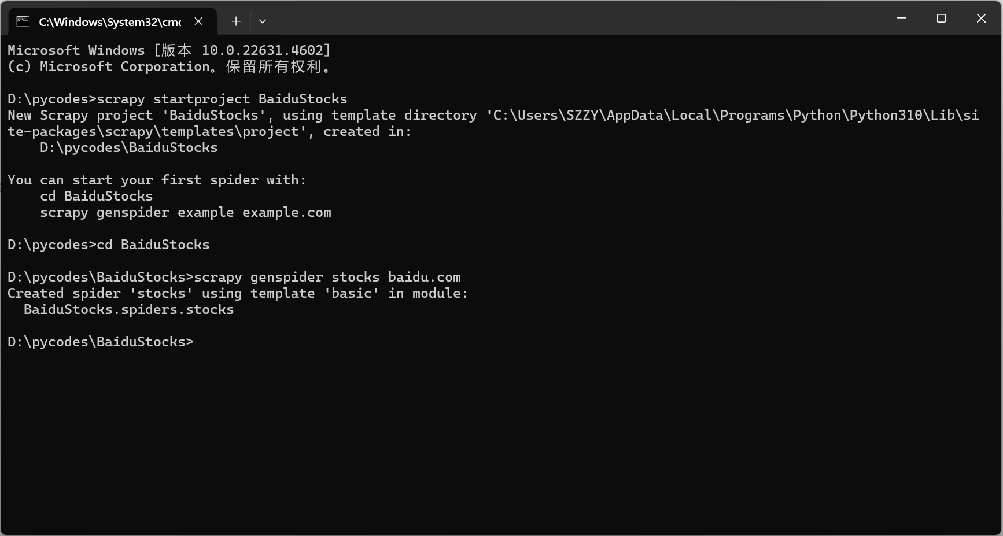
Task: Click the 'scrapy genspider stocks baidu.com' command
Action: point(327,278)
